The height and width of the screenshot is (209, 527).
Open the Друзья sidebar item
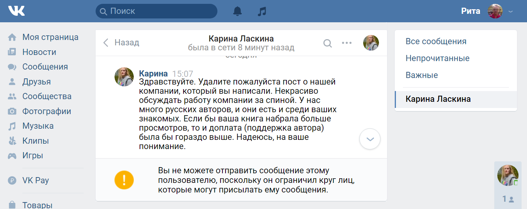(x=36, y=82)
